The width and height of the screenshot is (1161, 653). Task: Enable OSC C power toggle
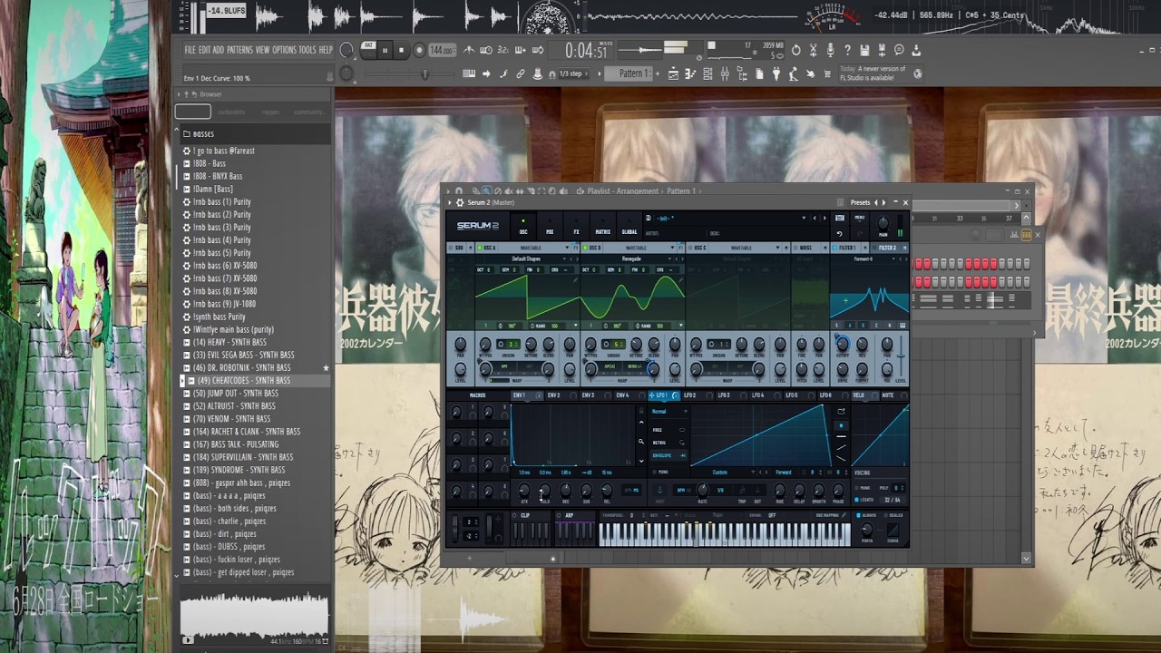pos(690,248)
